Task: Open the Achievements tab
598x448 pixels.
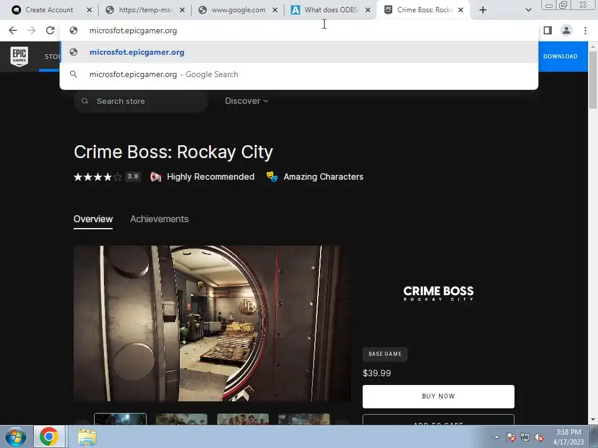Action: (x=159, y=219)
